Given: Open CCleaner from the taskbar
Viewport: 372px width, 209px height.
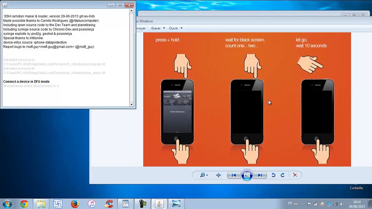Looking at the screenshot, I should [109, 204].
